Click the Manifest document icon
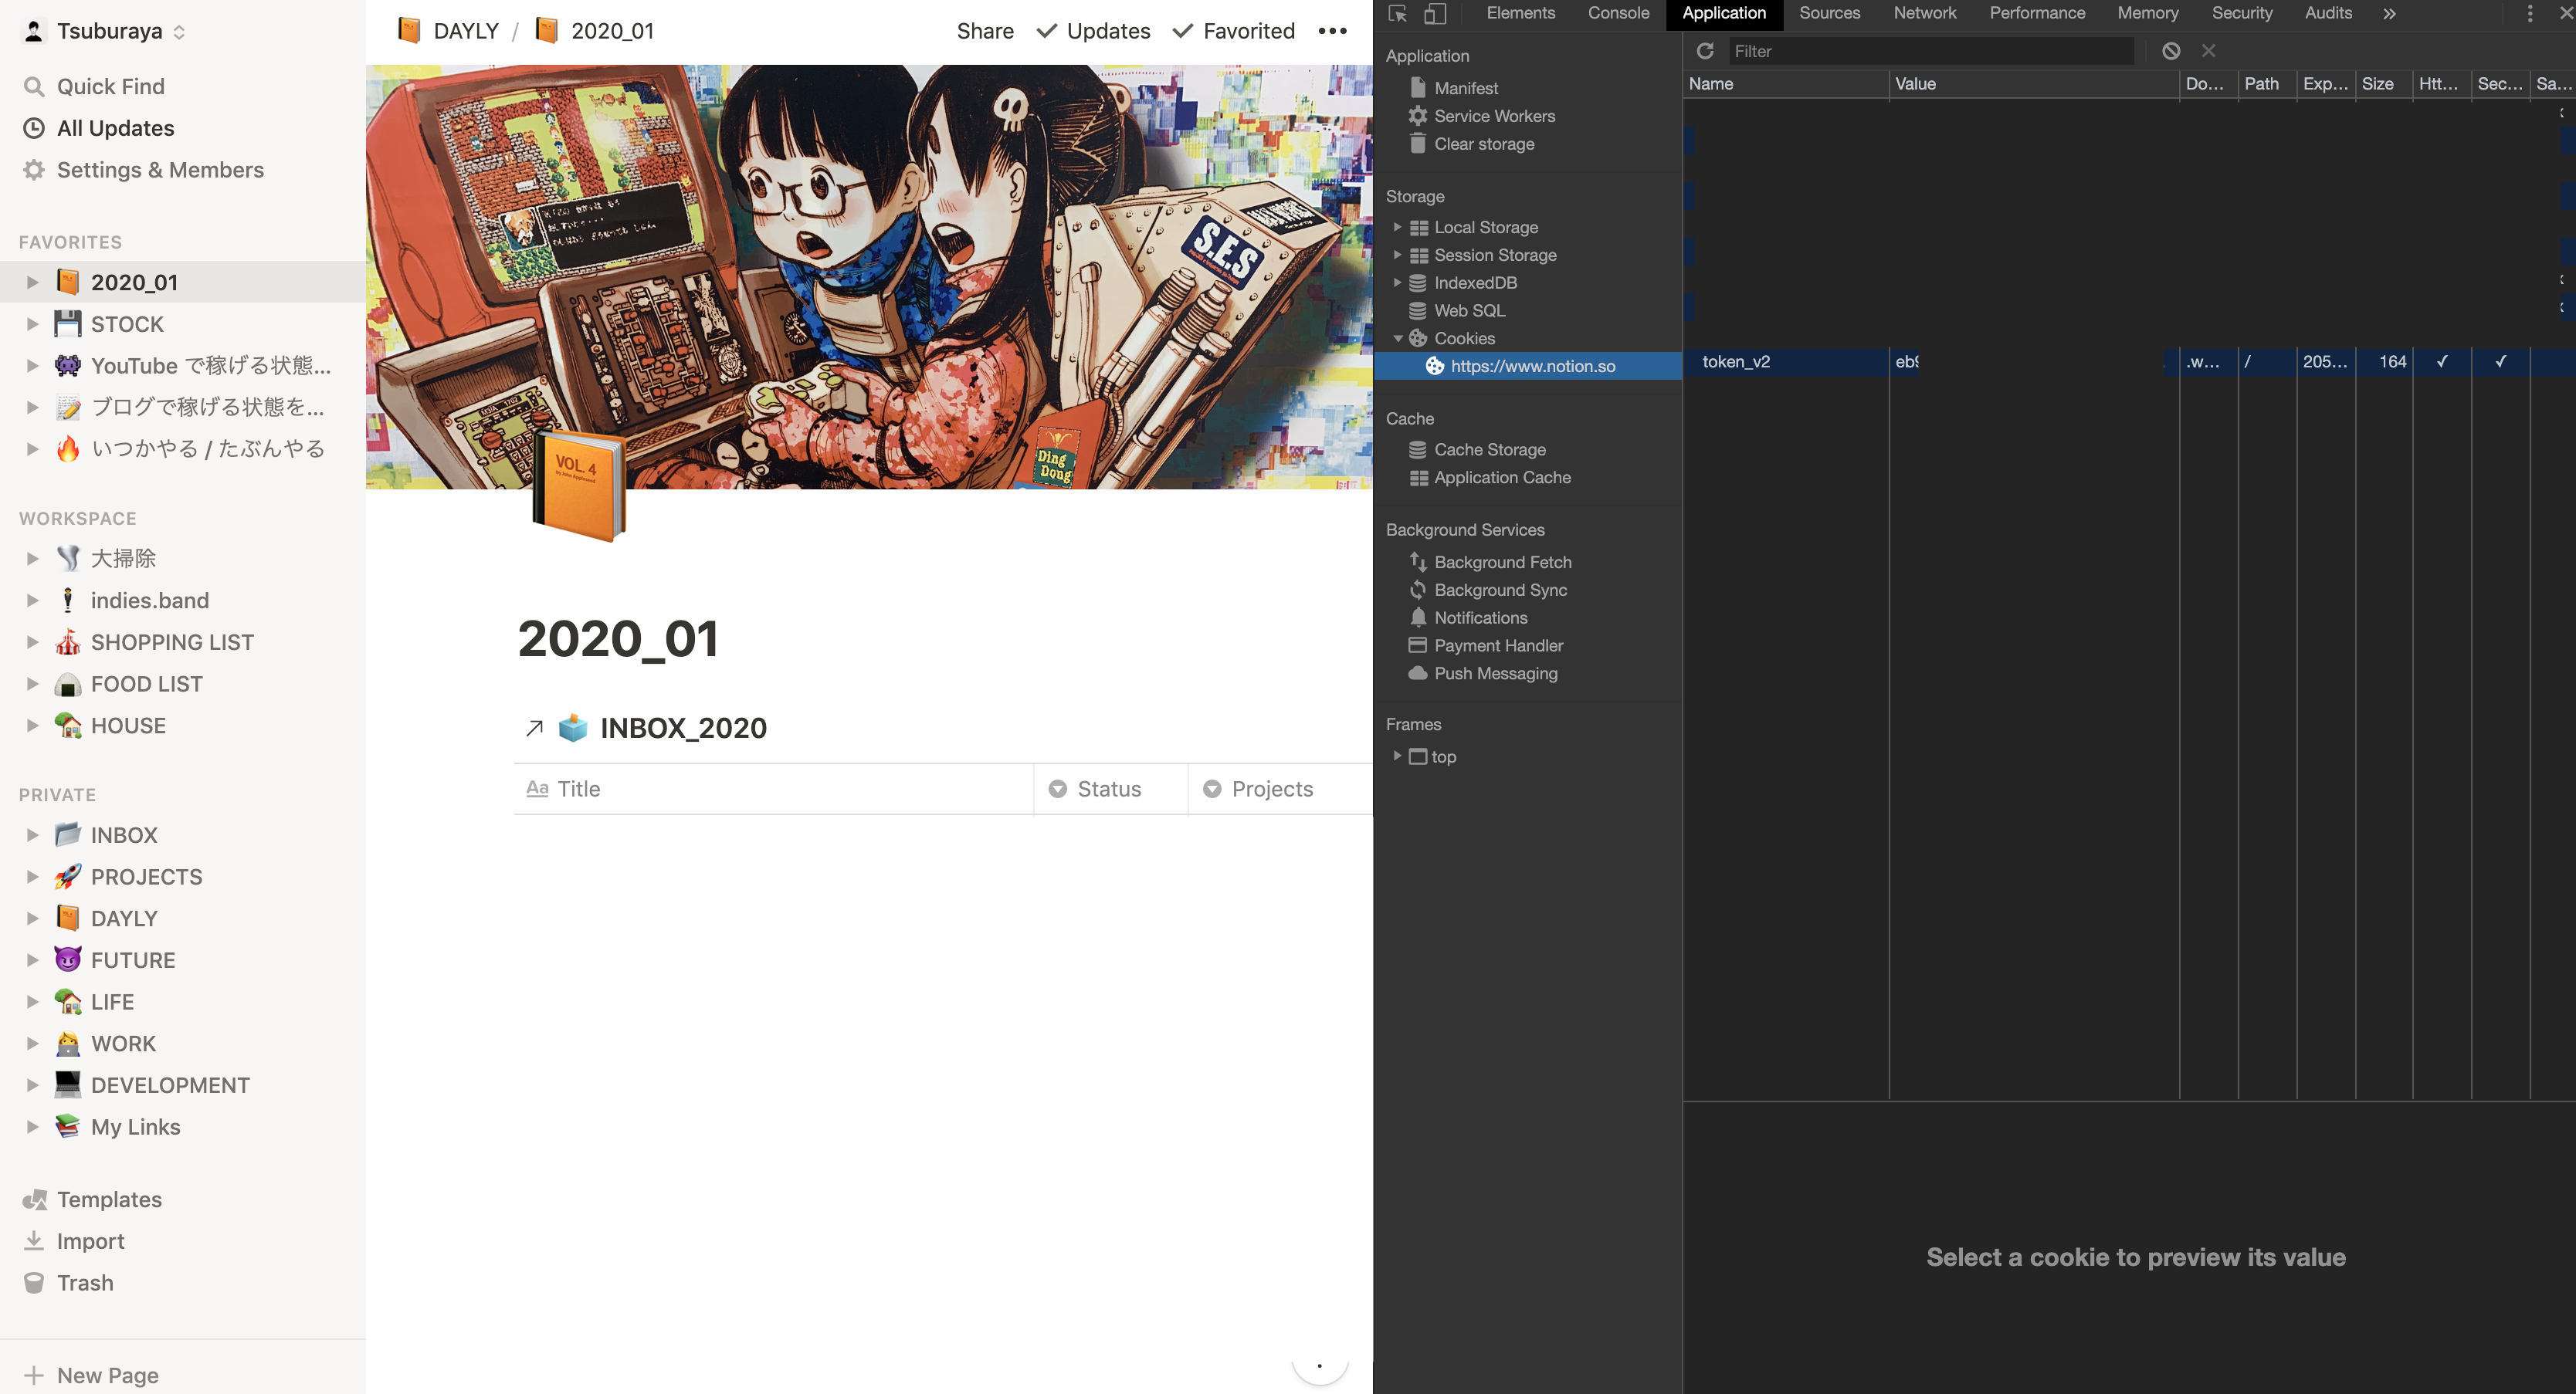 point(1418,88)
